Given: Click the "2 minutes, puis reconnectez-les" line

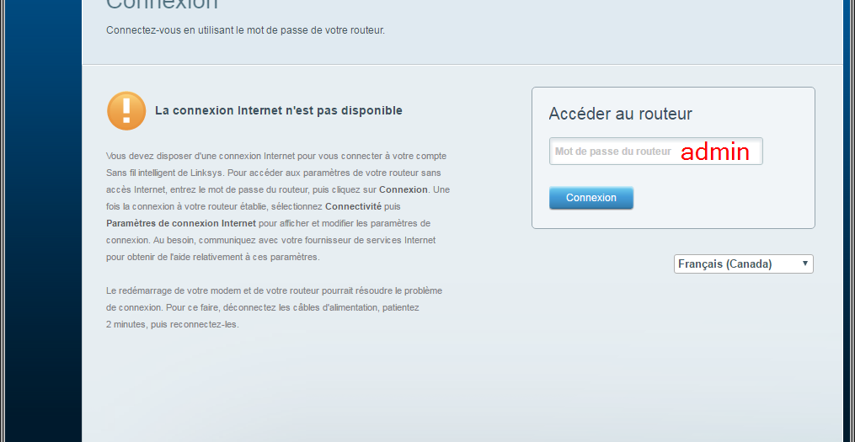Looking at the screenshot, I should (173, 324).
